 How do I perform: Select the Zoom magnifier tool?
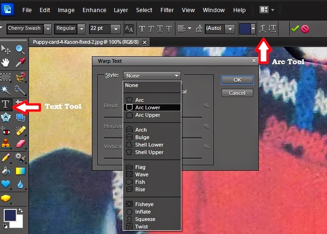[x=20, y=49]
